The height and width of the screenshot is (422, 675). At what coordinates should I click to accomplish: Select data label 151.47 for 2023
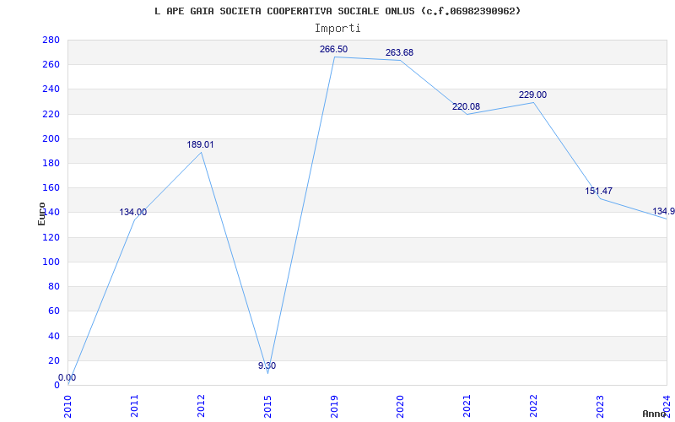(599, 192)
